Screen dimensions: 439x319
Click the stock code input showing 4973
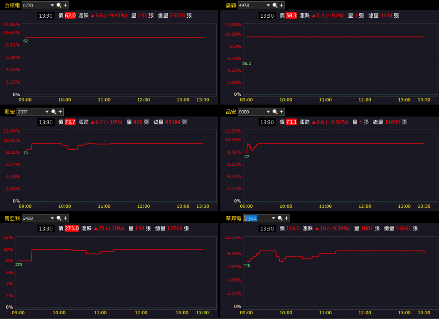pos(252,5)
